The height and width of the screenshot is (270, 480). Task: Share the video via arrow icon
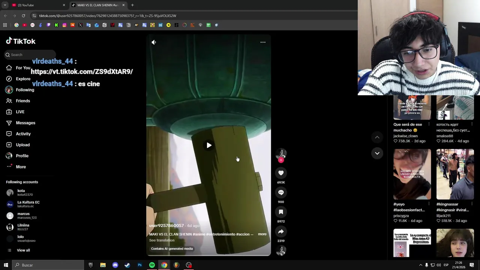click(281, 231)
